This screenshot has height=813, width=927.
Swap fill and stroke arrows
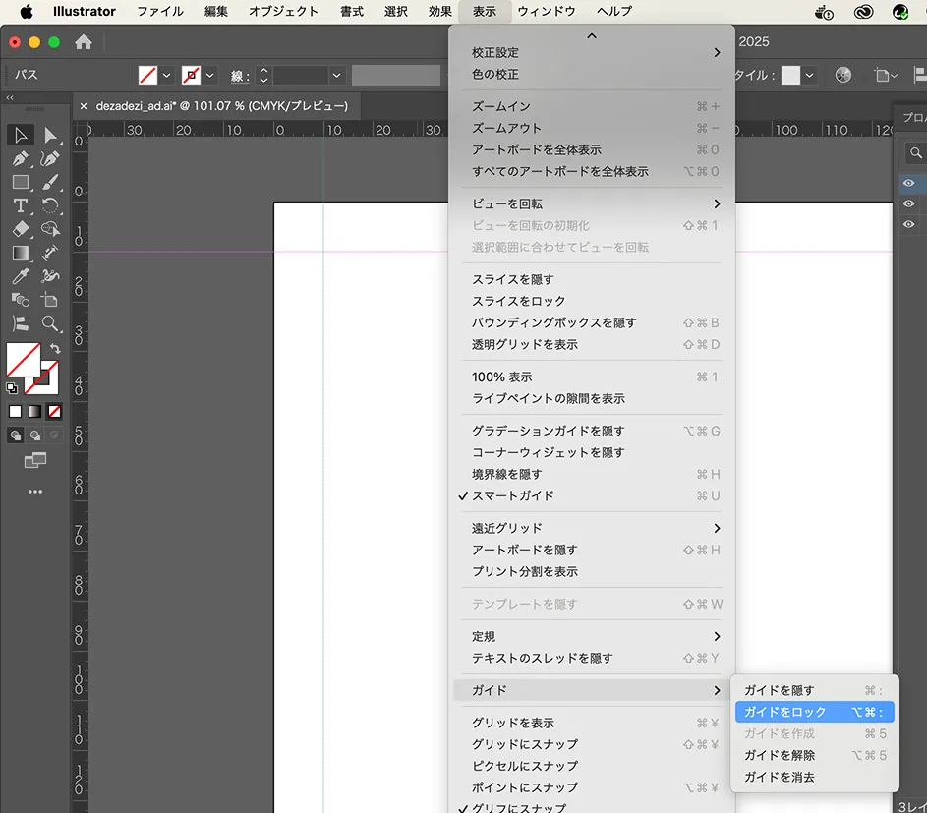[55, 349]
